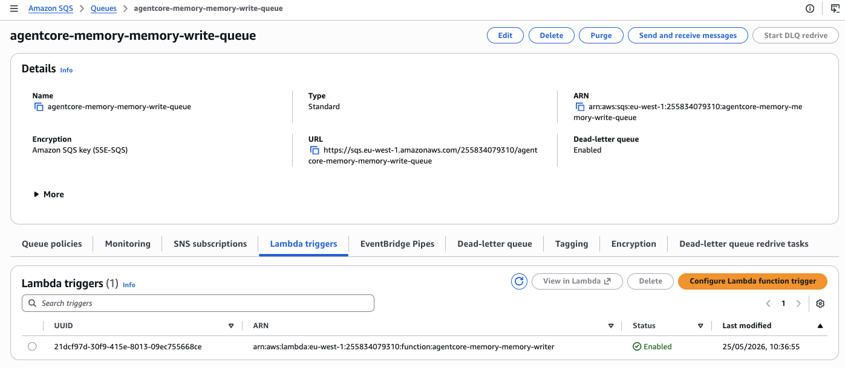Open the hamburger navigation menu
845x368 pixels.
(x=14, y=8)
